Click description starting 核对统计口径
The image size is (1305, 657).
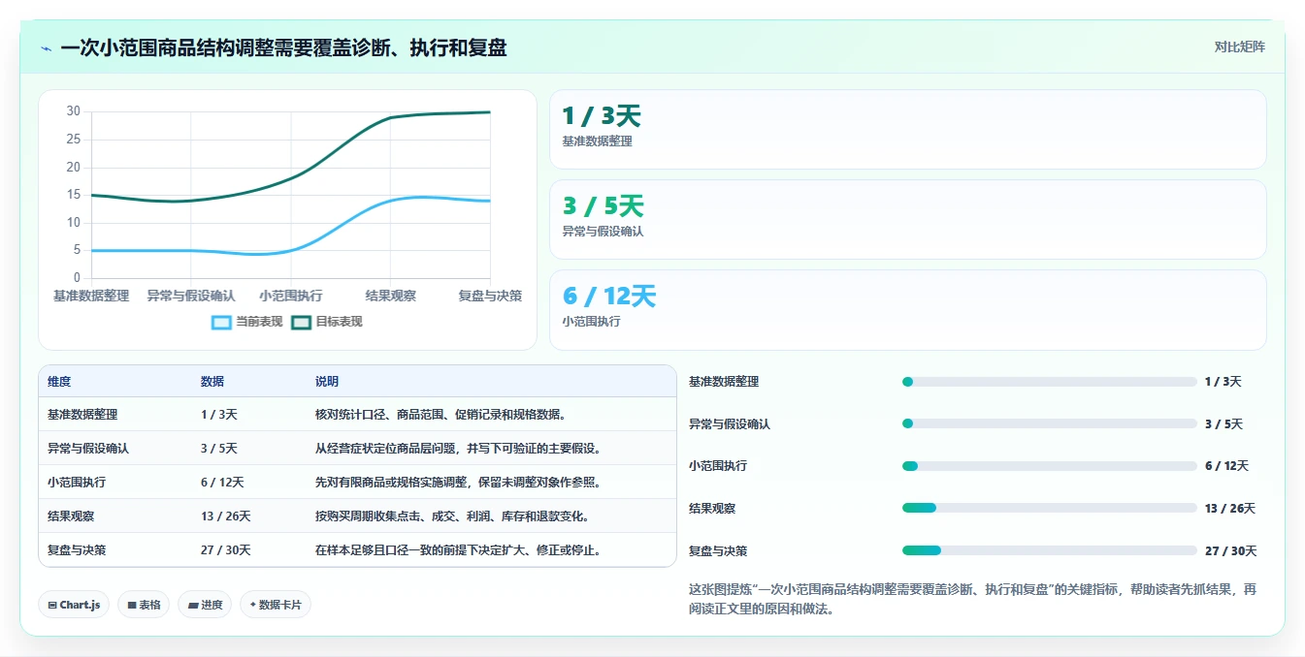(x=440, y=415)
